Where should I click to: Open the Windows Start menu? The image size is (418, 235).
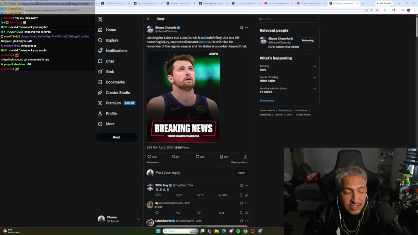(x=158, y=231)
